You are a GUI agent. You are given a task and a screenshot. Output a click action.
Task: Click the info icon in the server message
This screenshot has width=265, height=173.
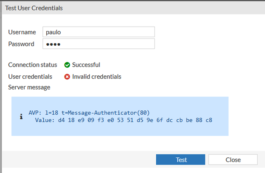tap(21, 117)
